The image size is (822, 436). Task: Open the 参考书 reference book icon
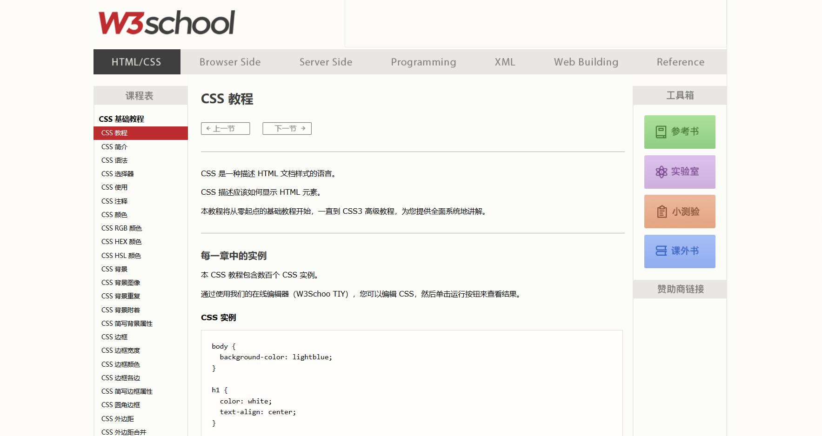click(x=680, y=132)
